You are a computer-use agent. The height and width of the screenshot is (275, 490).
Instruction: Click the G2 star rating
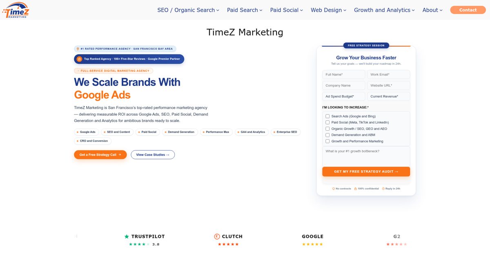pyautogui.click(x=396, y=244)
